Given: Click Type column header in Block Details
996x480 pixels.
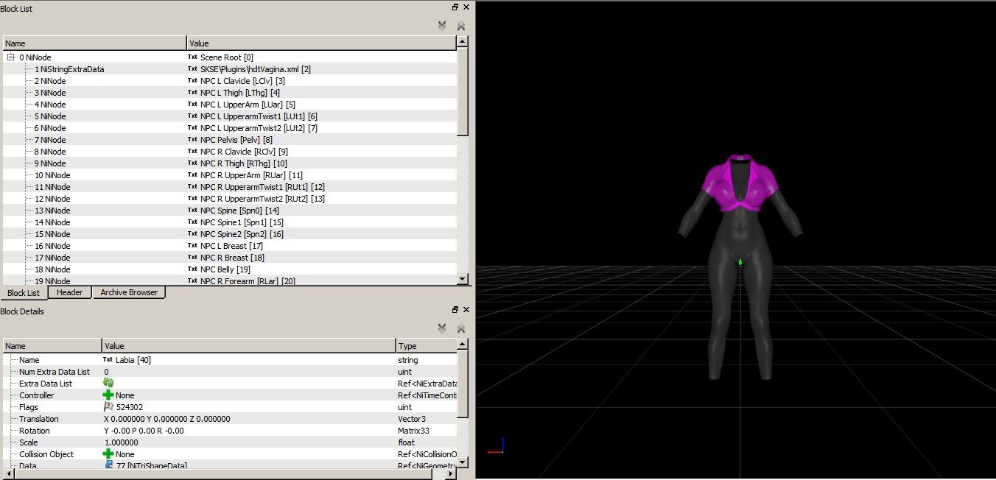Looking at the screenshot, I should [427, 346].
